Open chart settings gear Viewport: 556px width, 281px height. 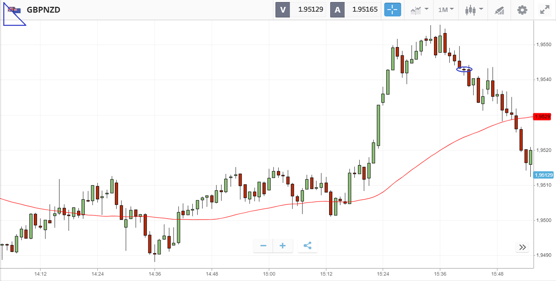click(x=522, y=10)
